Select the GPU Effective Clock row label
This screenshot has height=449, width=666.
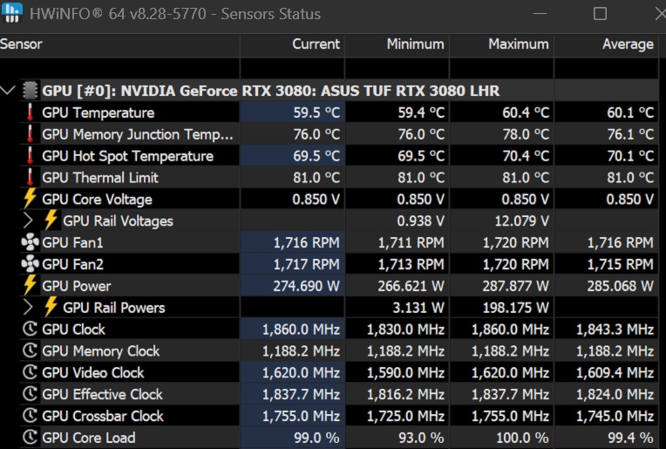(102, 395)
